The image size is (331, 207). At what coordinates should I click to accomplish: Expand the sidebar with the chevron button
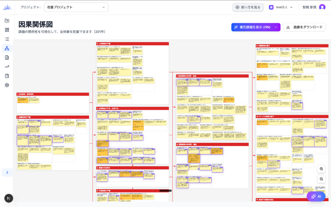point(7,173)
